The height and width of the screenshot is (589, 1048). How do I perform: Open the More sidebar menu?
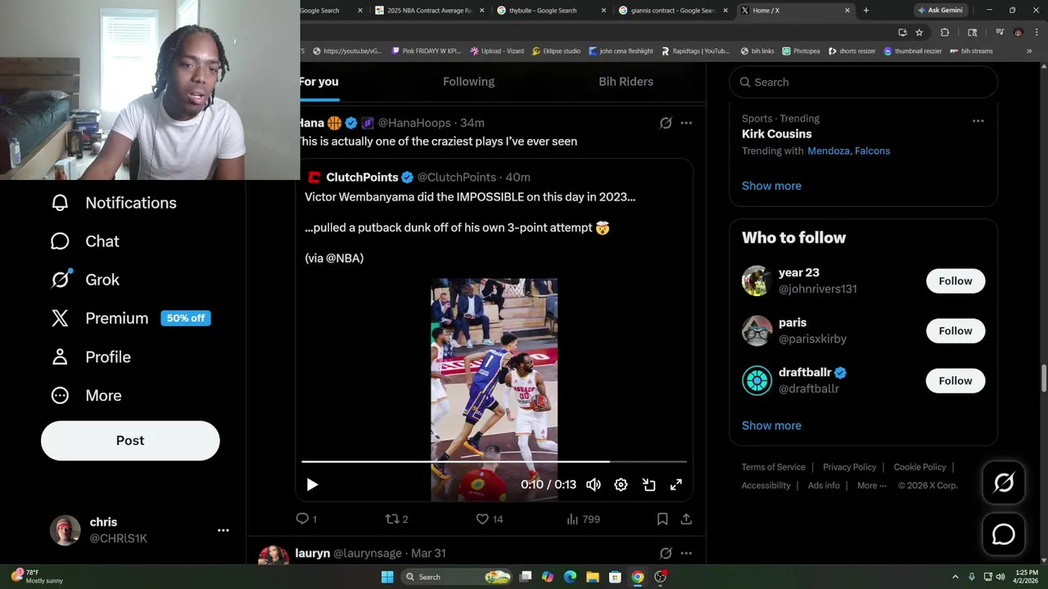(86, 395)
